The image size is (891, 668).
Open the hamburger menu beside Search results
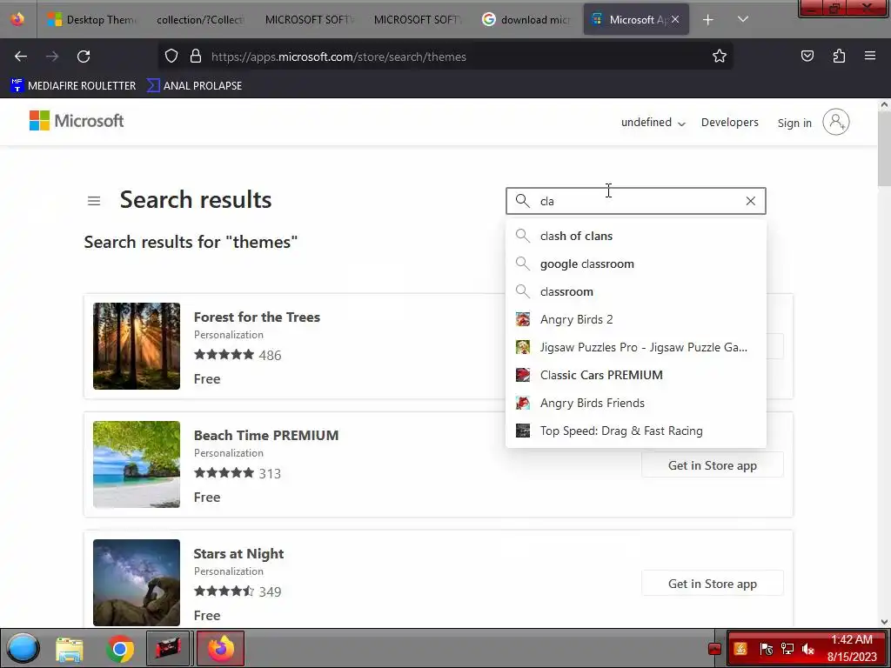point(94,201)
